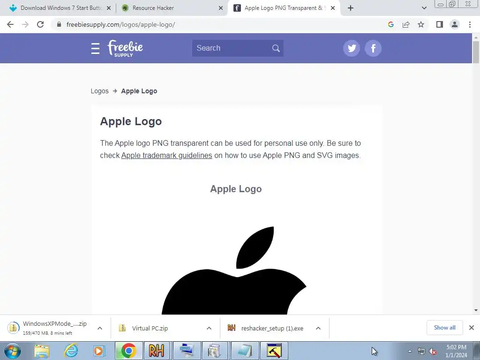Click the Apple Logo breadcrumb
Image resolution: width=480 pixels, height=360 pixels.
tap(139, 91)
